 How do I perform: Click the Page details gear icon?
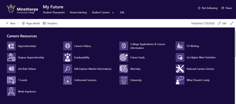click(x=23, y=23)
